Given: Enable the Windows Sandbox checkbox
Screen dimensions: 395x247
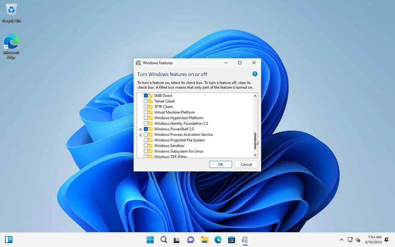Looking at the screenshot, I should (x=146, y=146).
